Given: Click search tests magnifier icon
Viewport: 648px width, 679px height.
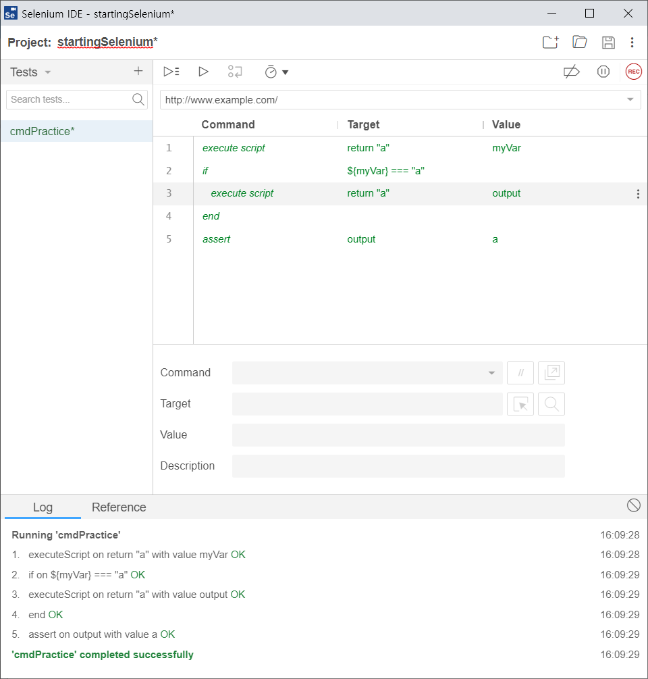Looking at the screenshot, I should 138,99.
